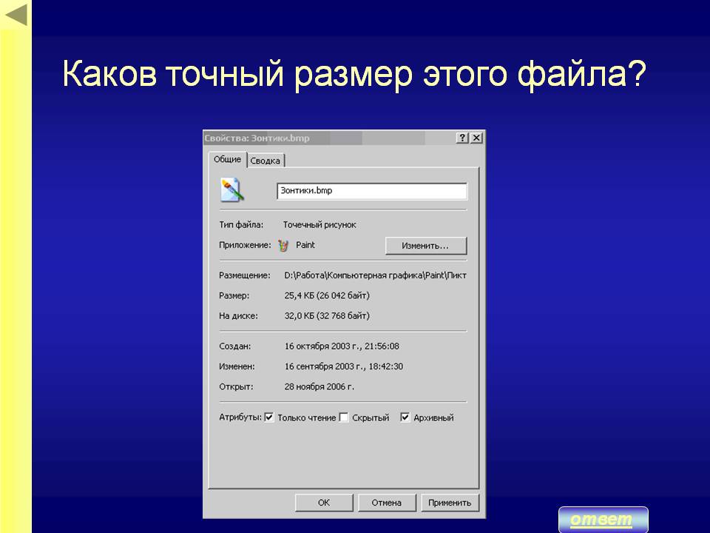Click the ответ link button
The image size is (710, 533).
tap(603, 520)
